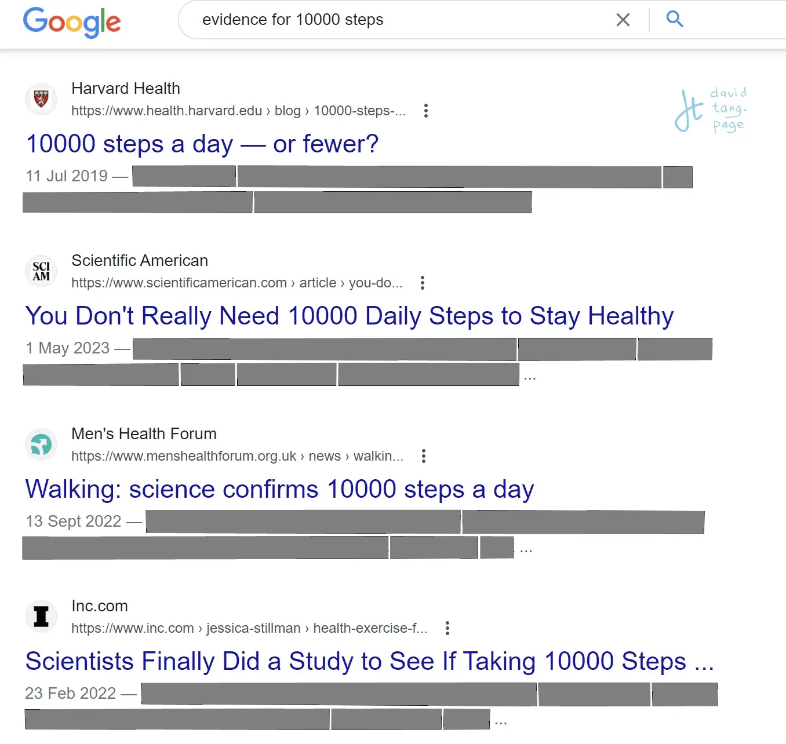Click the Google logo
This screenshot has width=786, height=744.
pyautogui.click(x=72, y=22)
